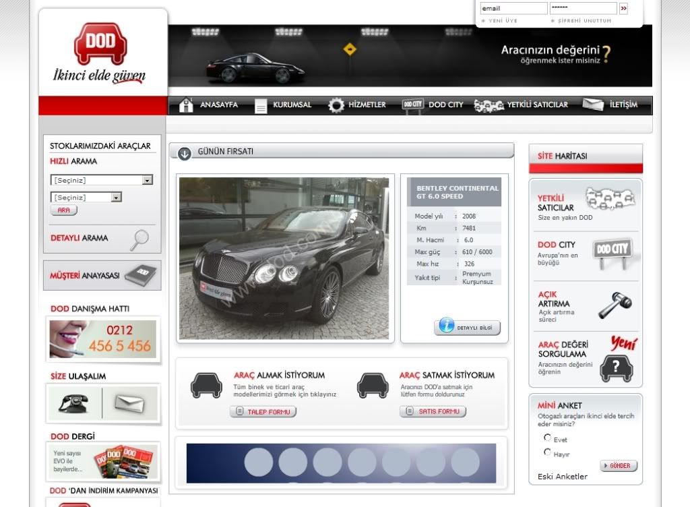Click the telephone icon under Size Ulaşalım
Screen dimensions: 690x507
point(73,402)
